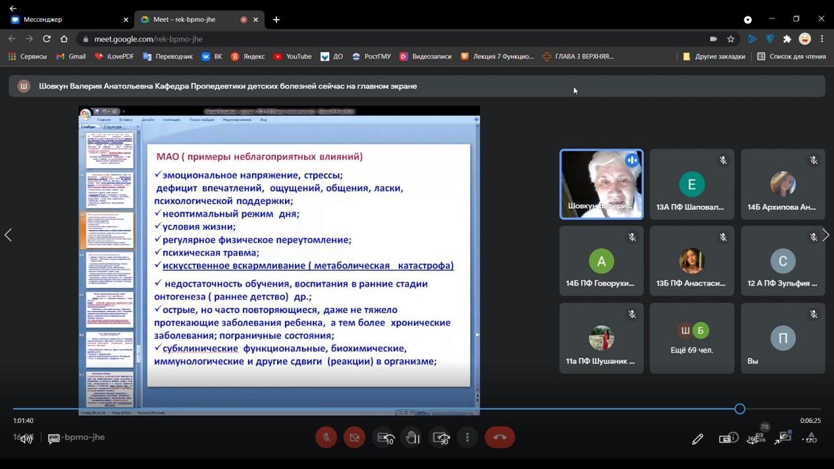Hang up with the red leave call button
The width and height of the screenshot is (834, 469).
coord(500,437)
